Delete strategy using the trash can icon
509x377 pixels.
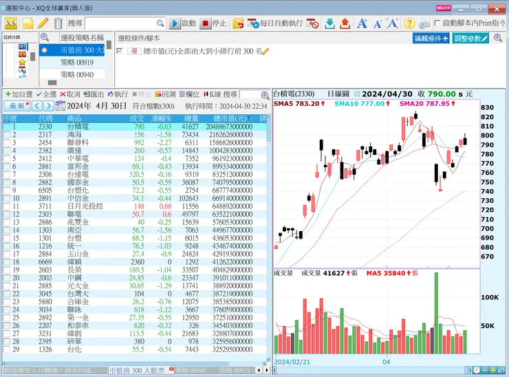pos(58,23)
